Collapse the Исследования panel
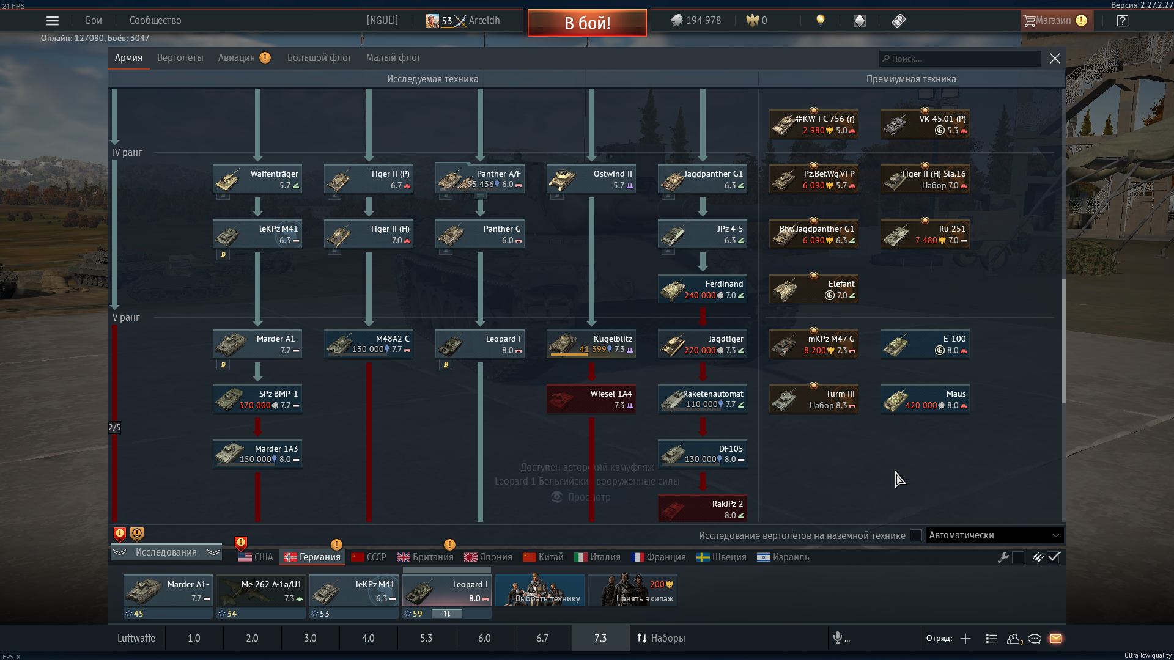 (166, 552)
